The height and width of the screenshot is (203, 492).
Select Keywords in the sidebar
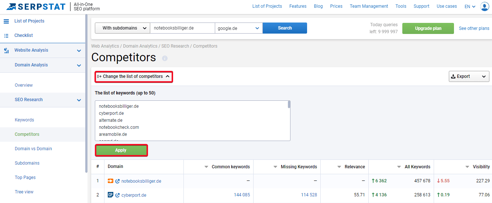coord(24,120)
